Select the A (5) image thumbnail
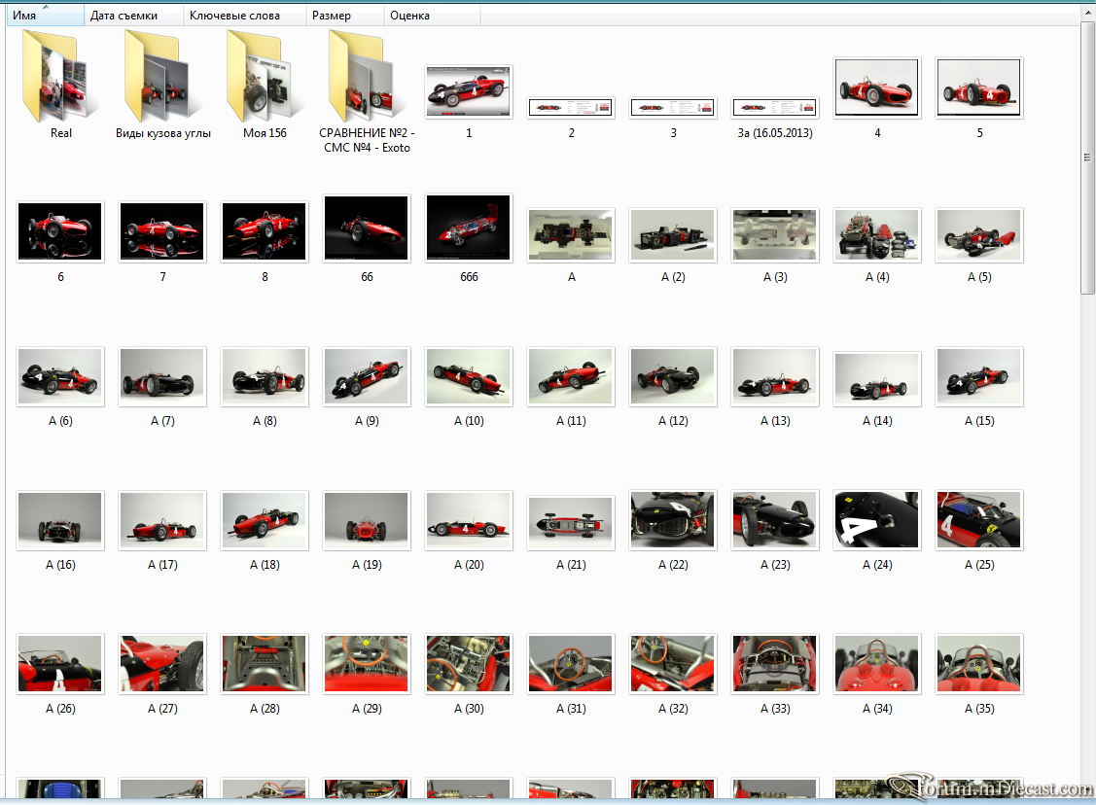Viewport: 1096px width, 805px height. point(979,235)
